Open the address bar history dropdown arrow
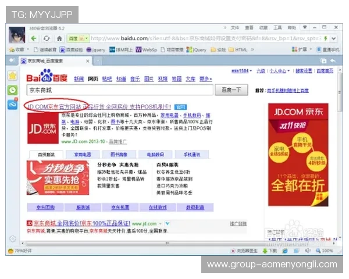 click(333, 38)
